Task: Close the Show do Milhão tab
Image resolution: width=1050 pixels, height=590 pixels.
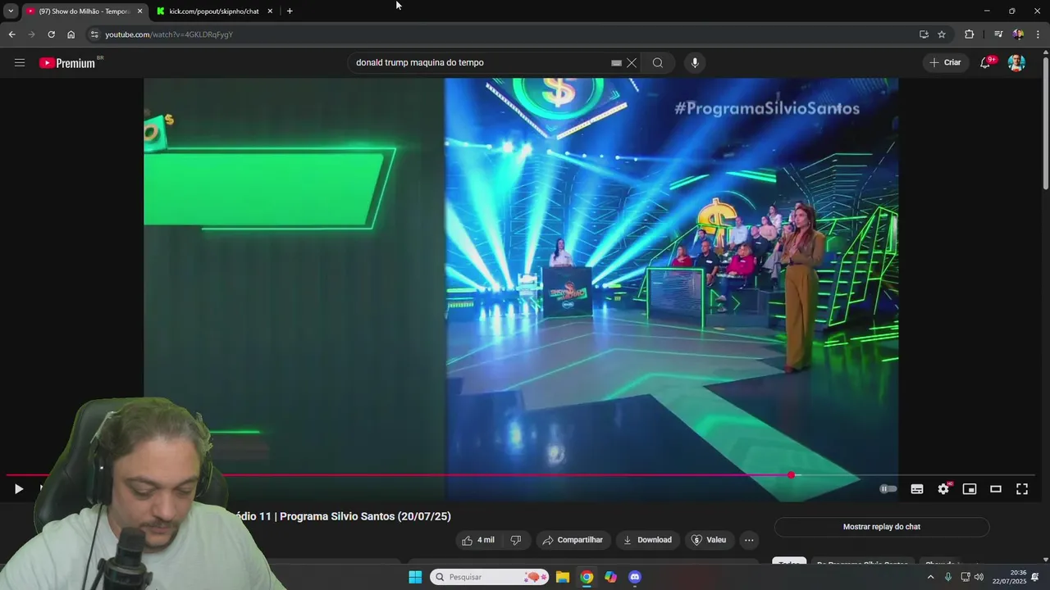Action: click(x=139, y=11)
